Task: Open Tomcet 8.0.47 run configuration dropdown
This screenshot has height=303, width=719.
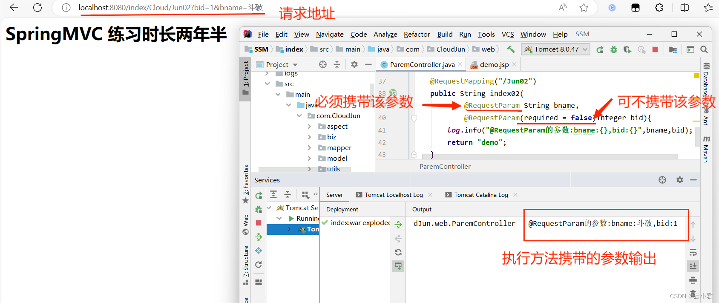Action: pyautogui.click(x=556, y=49)
